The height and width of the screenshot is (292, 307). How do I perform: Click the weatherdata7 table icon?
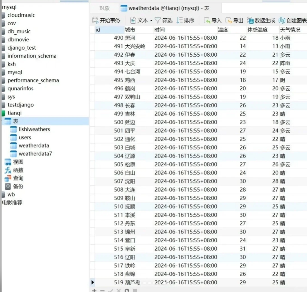(13, 154)
